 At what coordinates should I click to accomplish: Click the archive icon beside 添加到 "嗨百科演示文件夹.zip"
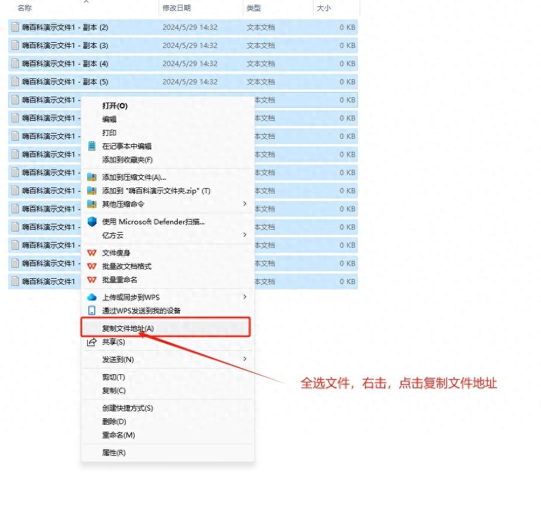92,191
